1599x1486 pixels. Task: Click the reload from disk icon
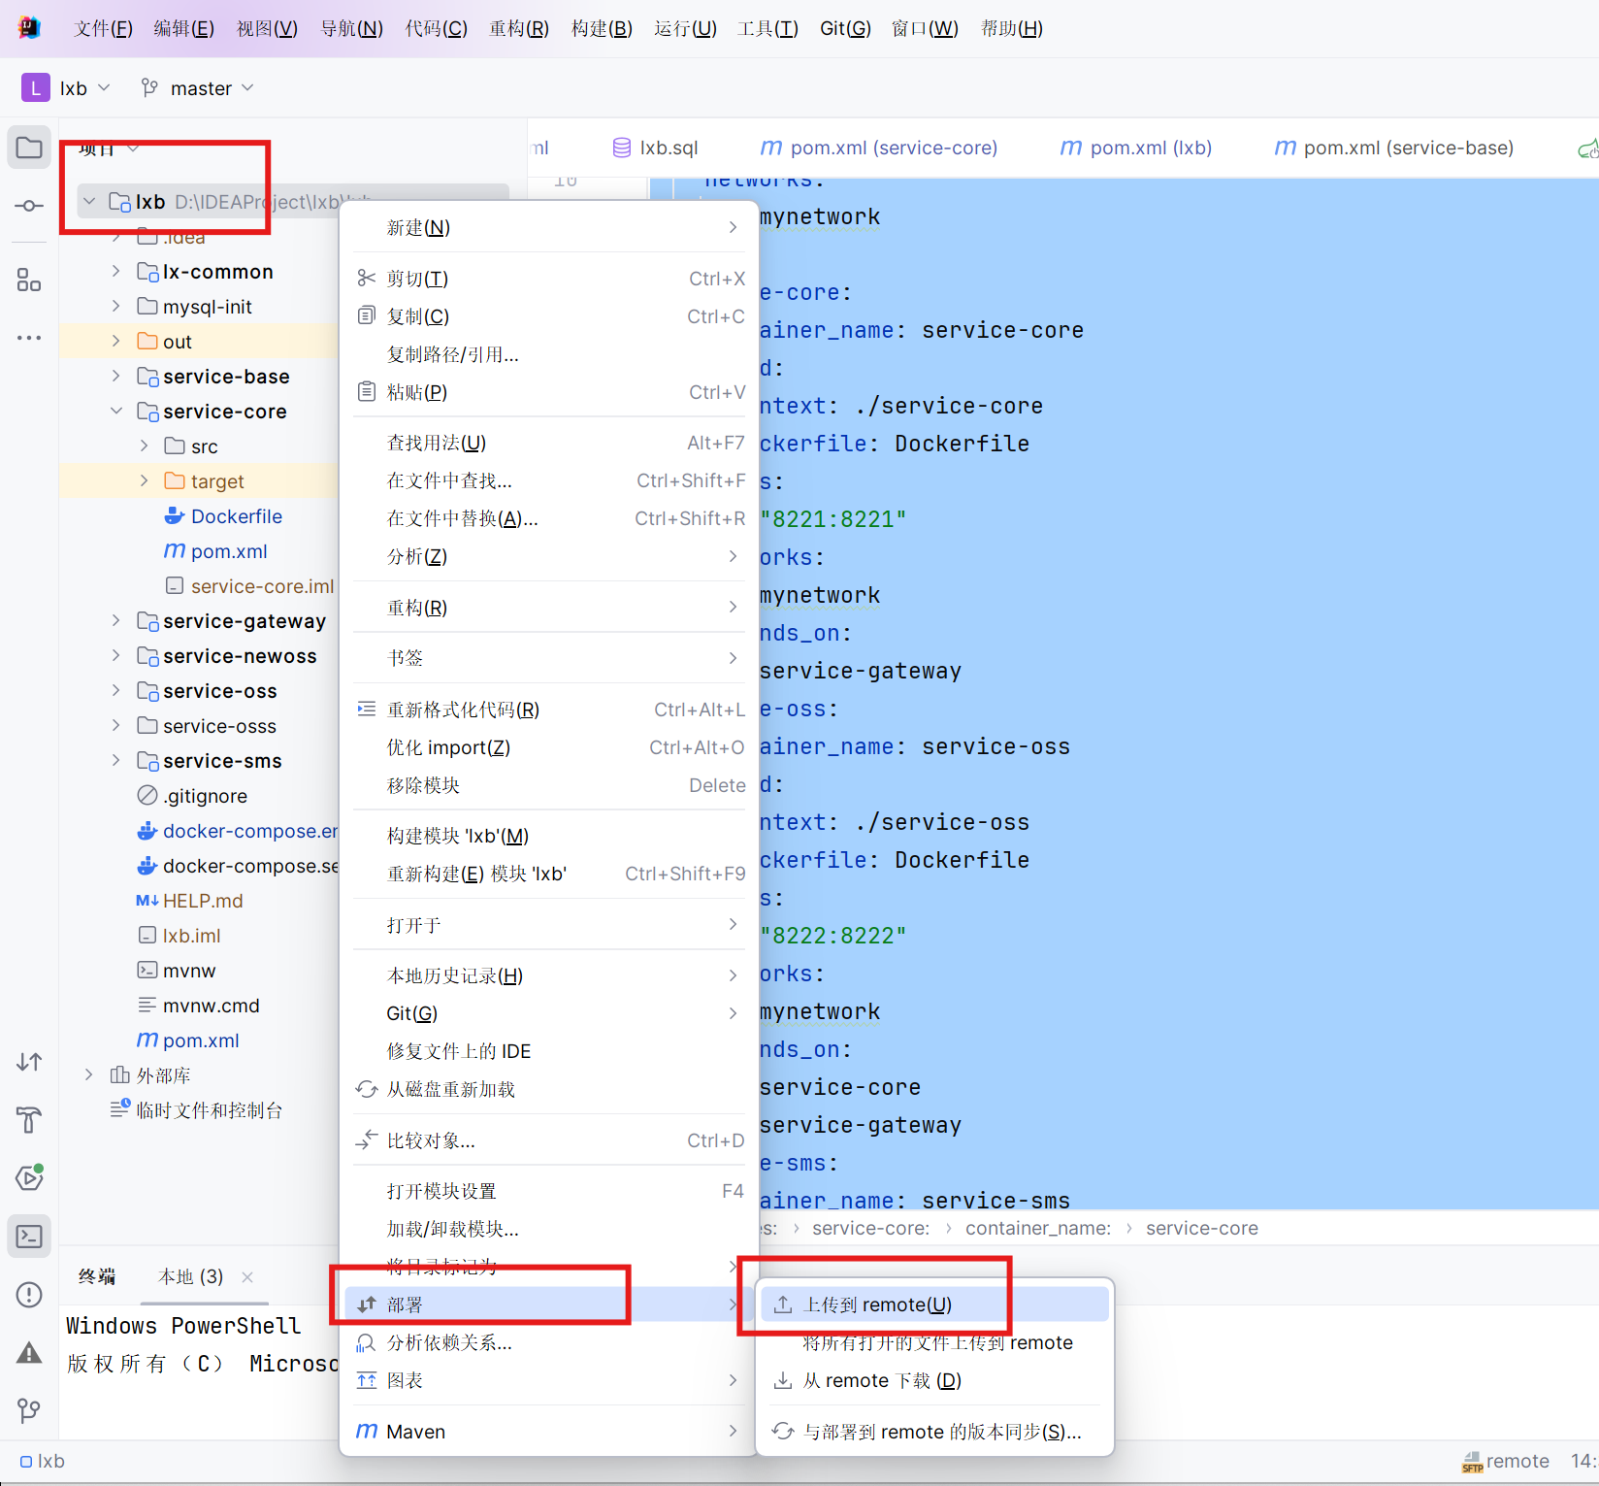coord(366,1089)
